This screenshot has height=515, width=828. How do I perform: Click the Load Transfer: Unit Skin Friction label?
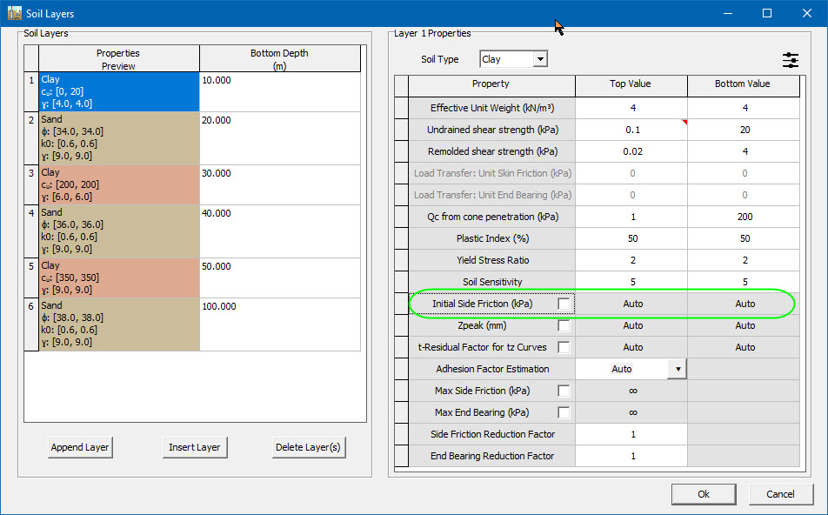click(492, 173)
